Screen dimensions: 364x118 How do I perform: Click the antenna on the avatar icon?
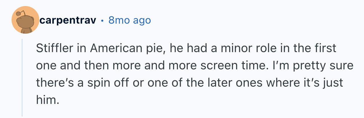tap(19, 13)
